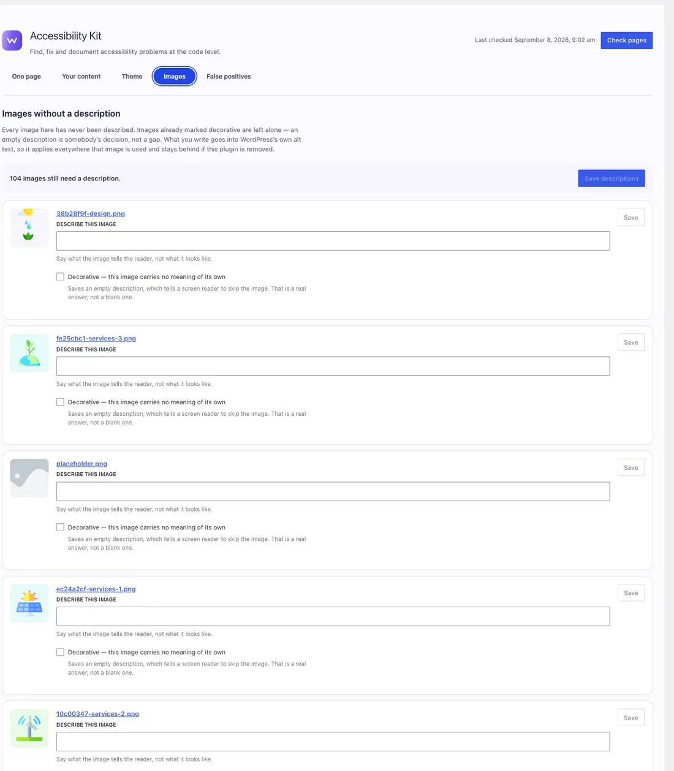
Task: Click the Check pages button
Action: 626,40
